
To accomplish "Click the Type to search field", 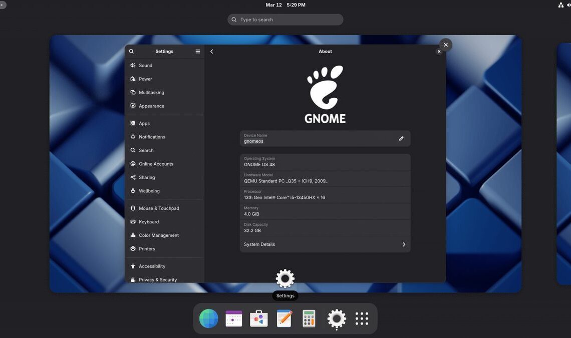I will click(285, 20).
